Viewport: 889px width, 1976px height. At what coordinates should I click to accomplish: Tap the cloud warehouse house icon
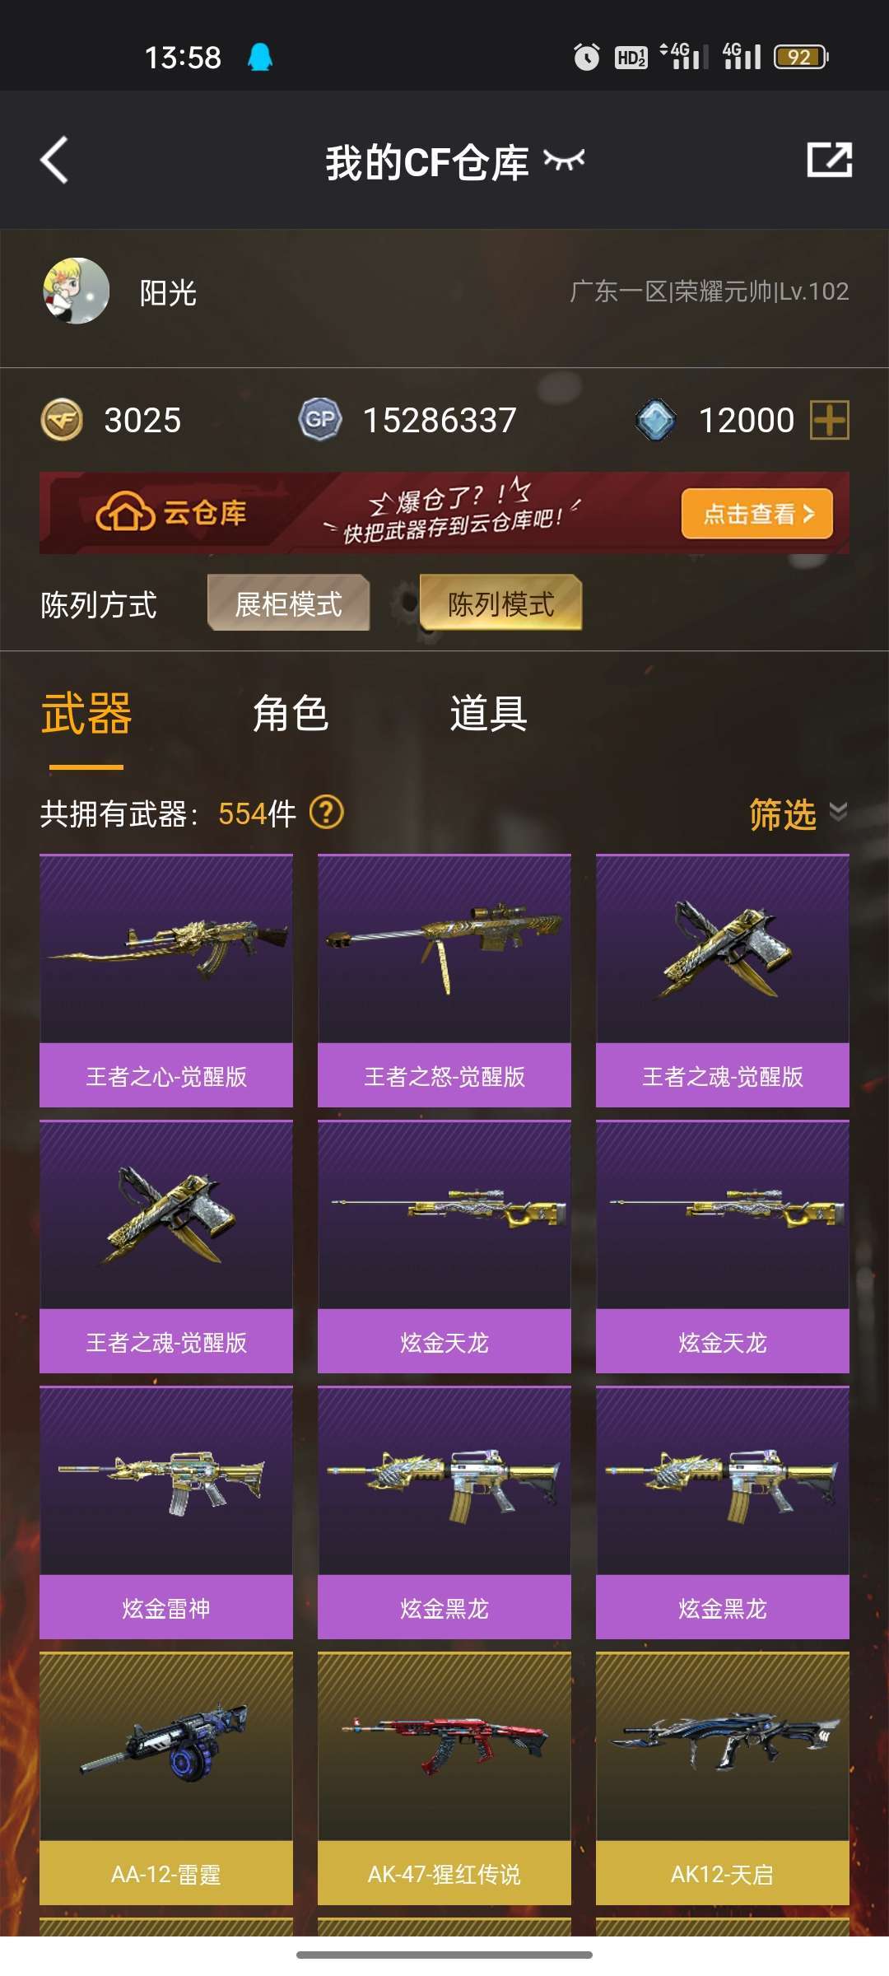click(x=125, y=513)
